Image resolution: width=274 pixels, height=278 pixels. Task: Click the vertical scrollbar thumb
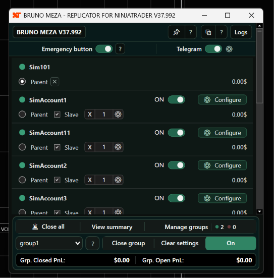(x=259, y=66)
